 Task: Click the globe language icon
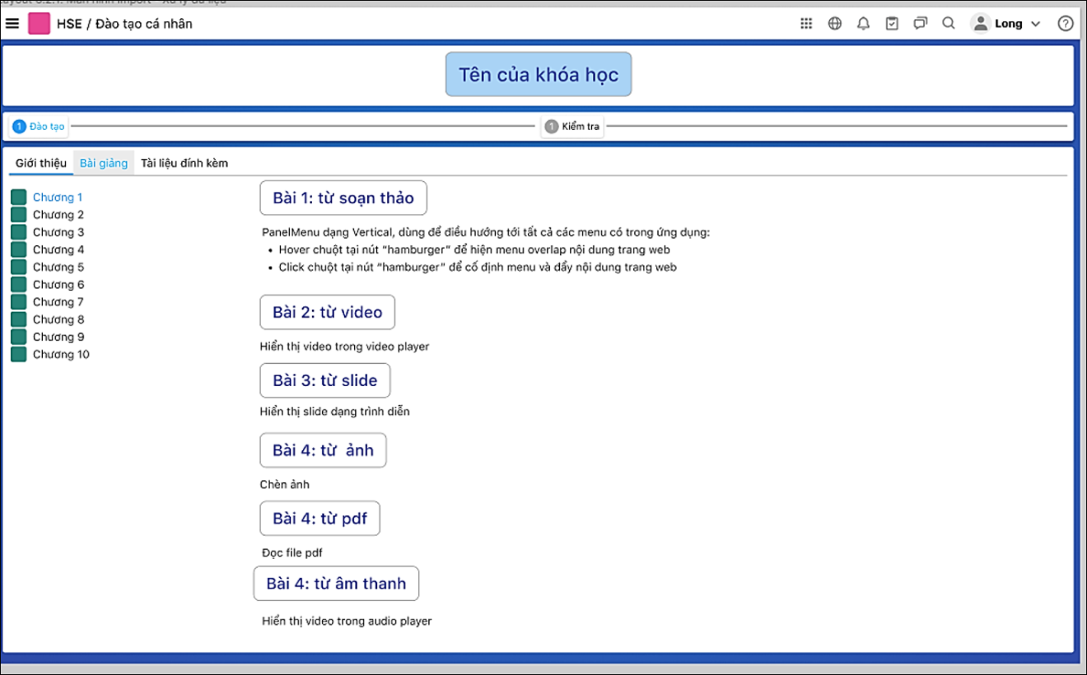835,24
